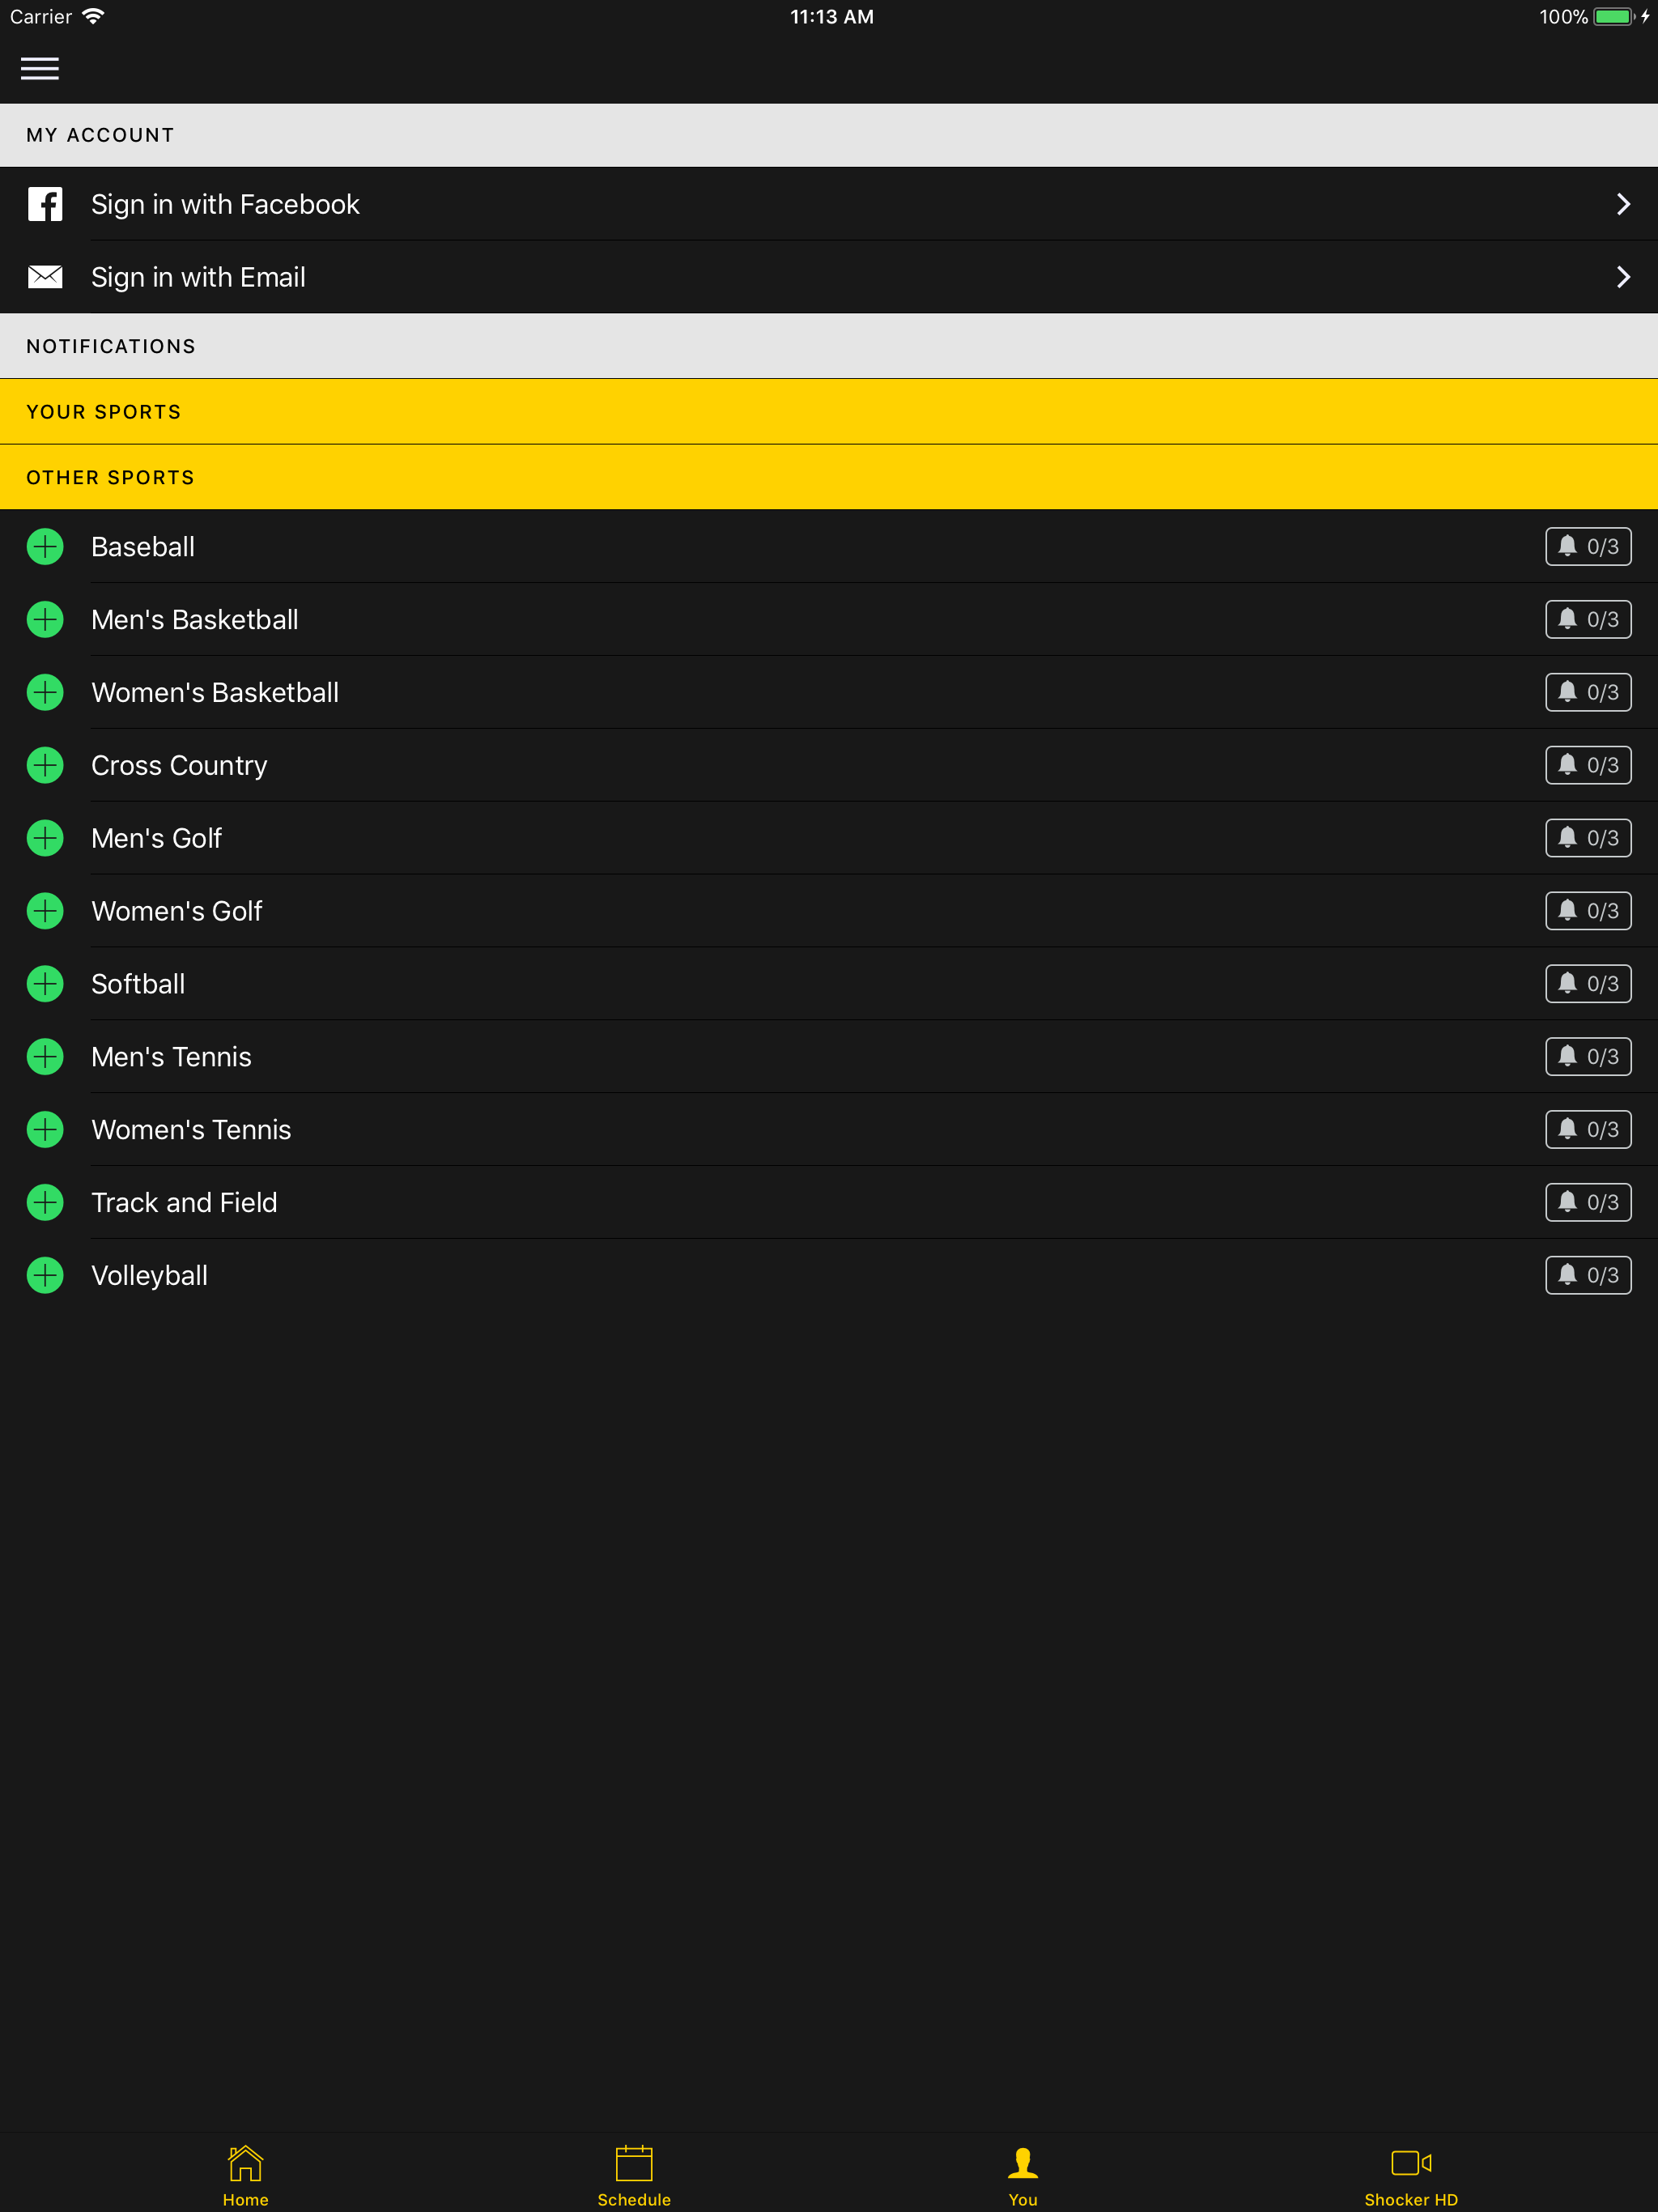Tap the Facebook logo icon
This screenshot has height=2212, width=1658.
[45, 204]
